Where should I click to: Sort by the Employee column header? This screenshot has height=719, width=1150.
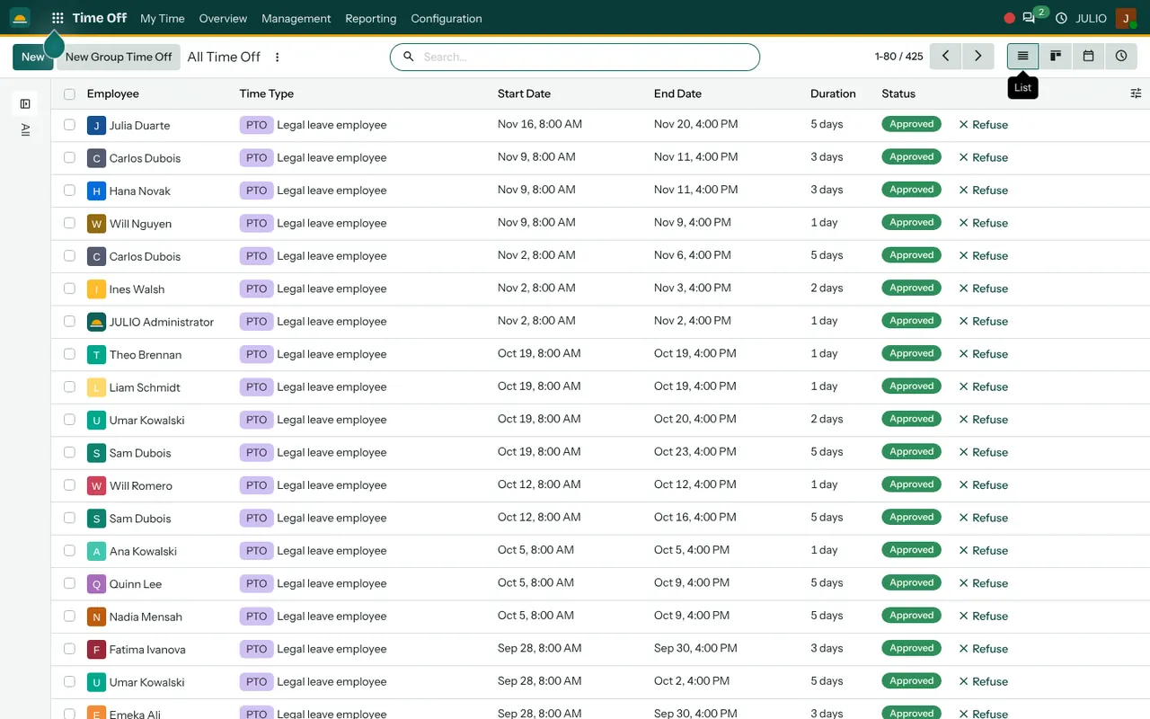113,93
